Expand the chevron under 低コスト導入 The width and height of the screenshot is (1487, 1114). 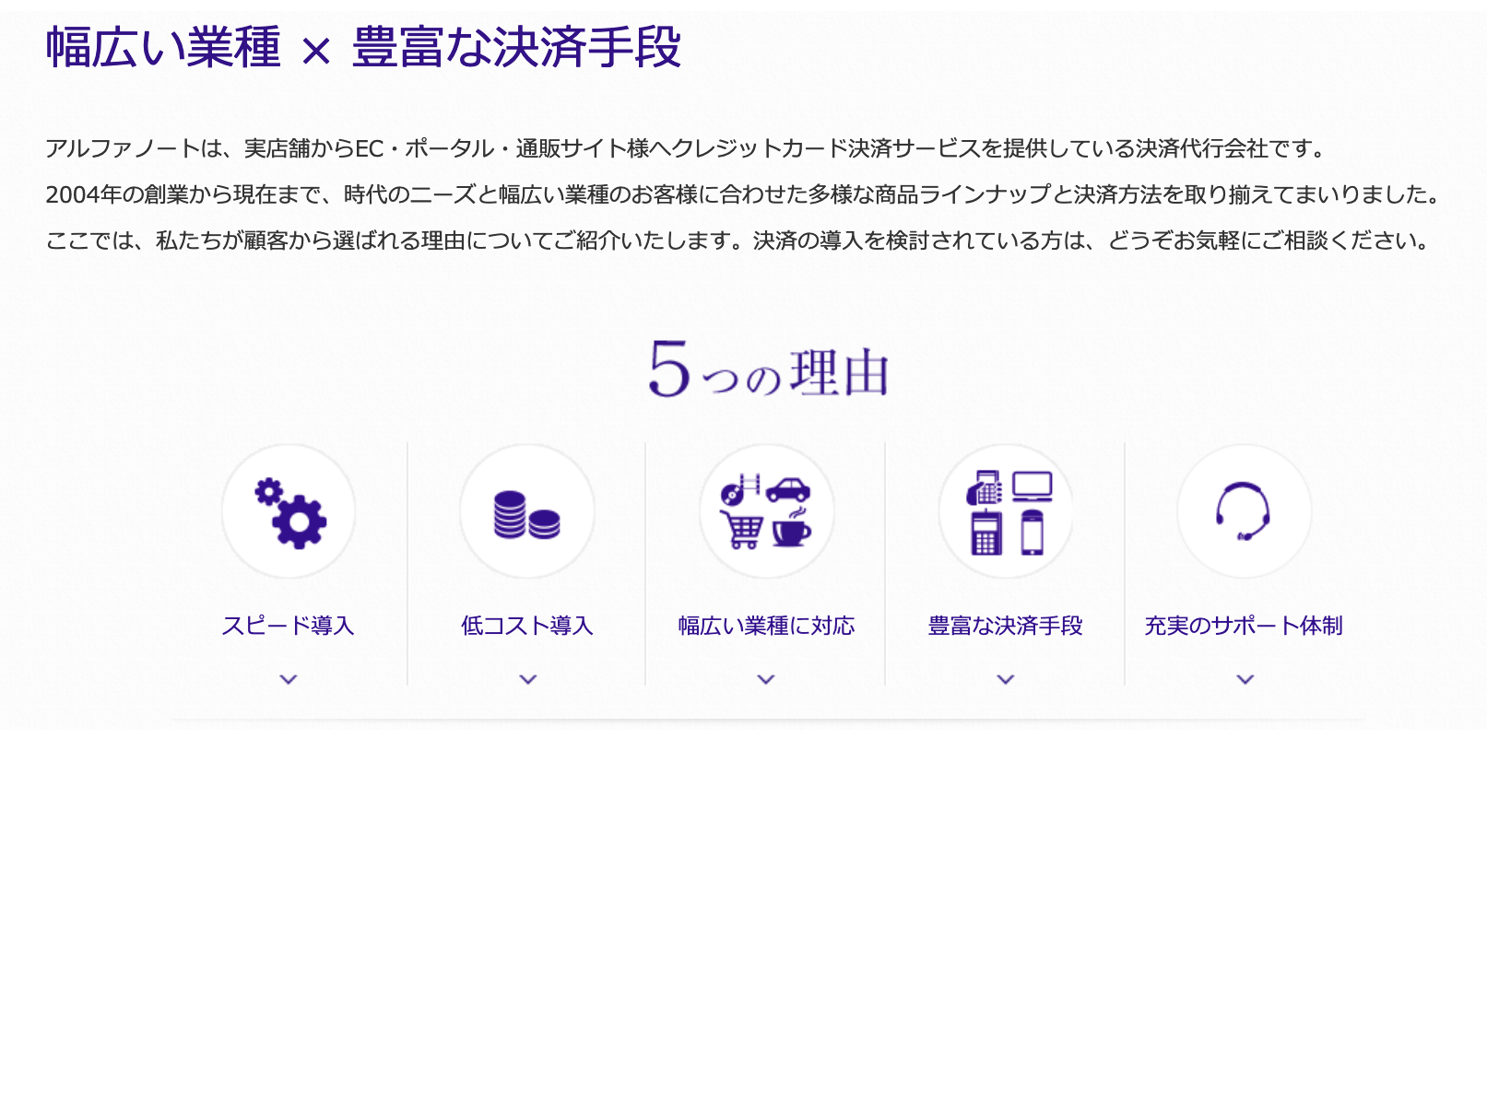(x=527, y=679)
